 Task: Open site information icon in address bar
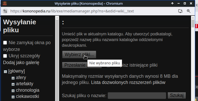[x=5, y=11]
